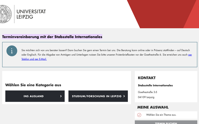Viewport: 199px width, 124px height.
Task: Click the red checkmark circle icon
Action: (x=139, y=115)
